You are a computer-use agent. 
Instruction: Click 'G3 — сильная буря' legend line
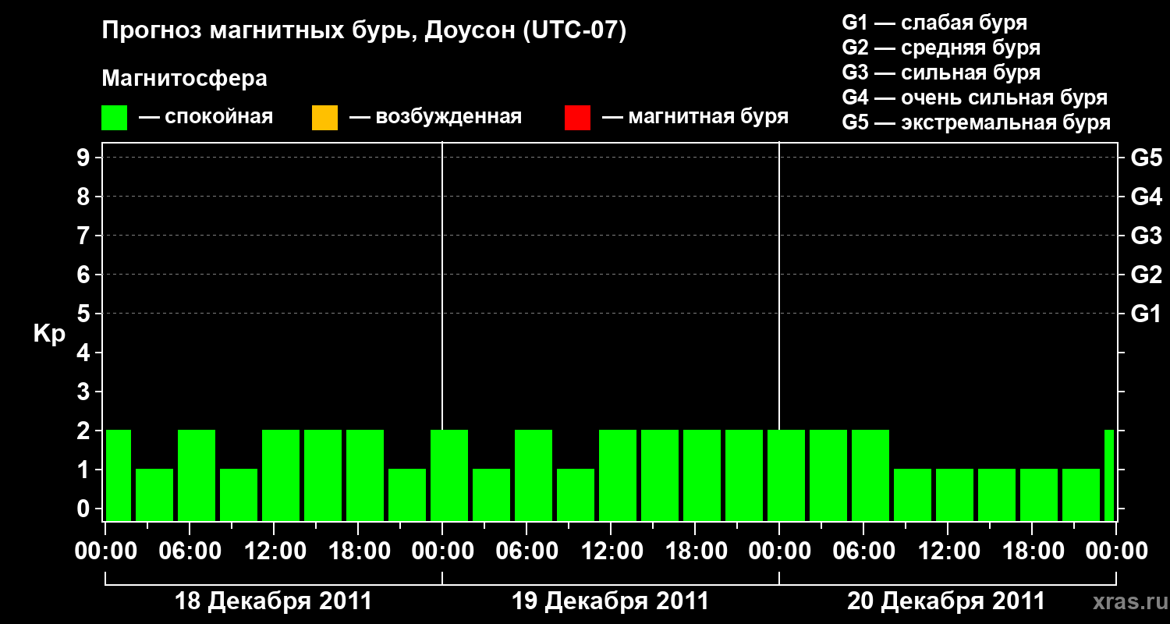(941, 73)
